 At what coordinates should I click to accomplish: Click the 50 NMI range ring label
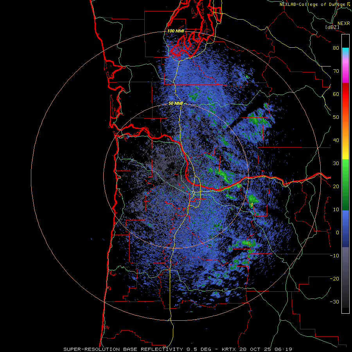click(176, 104)
